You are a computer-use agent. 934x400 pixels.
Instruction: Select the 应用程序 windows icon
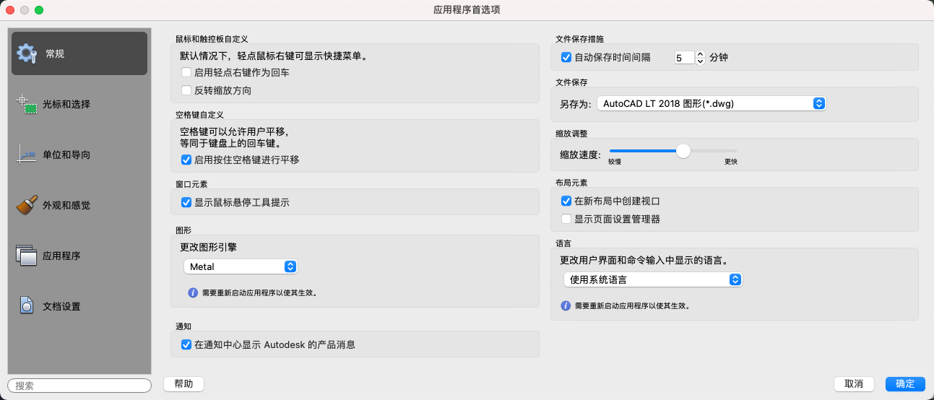27,256
